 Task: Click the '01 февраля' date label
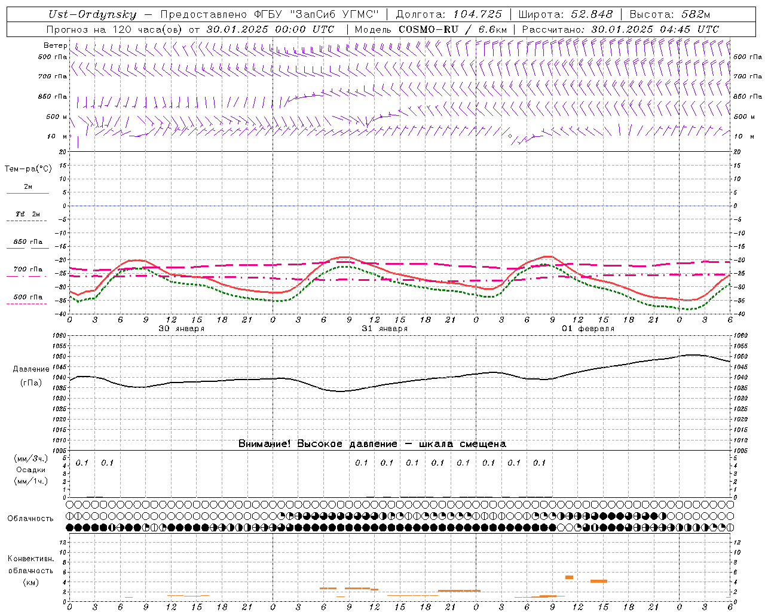tap(587, 329)
